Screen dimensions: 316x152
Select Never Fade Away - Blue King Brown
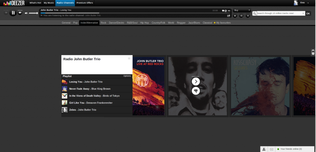pyautogui.click(x=97, y=89)
